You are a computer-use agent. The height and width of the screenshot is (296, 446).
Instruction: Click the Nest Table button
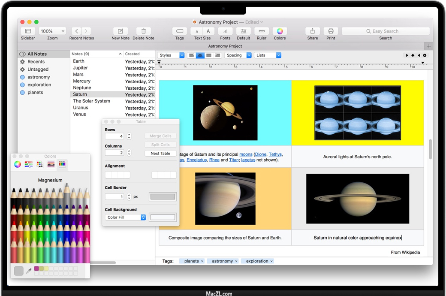[160, 153]
